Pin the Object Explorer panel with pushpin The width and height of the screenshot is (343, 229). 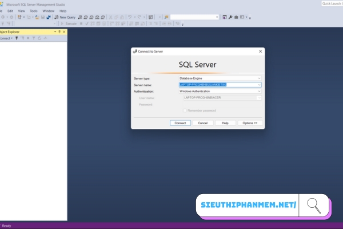59,32
